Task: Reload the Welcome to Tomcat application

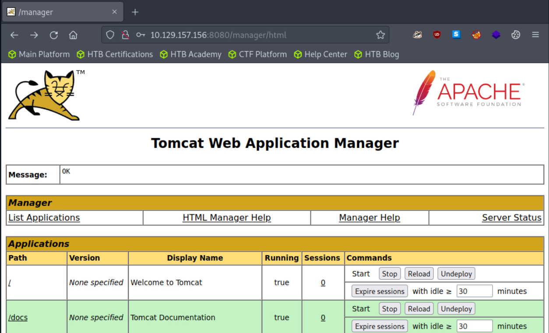Action: 419,274
